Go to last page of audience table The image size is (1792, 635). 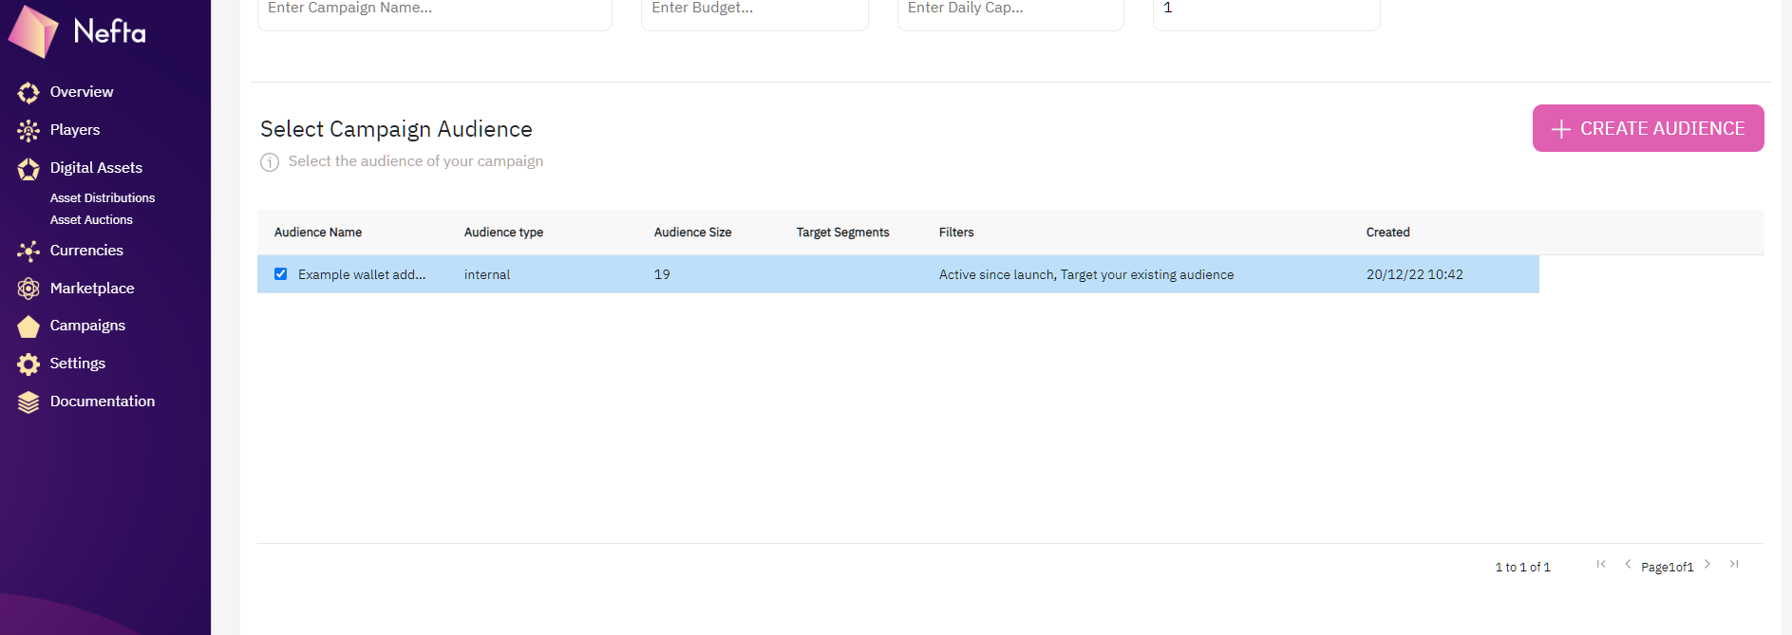coord(1734,564)
